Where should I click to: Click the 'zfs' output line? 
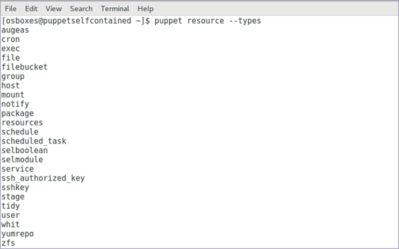[x=8, y=243]
